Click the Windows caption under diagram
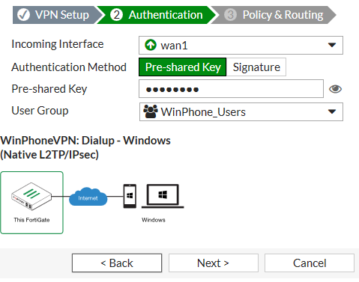This screenshot has height=282, width=359. (x=154, y=220)
